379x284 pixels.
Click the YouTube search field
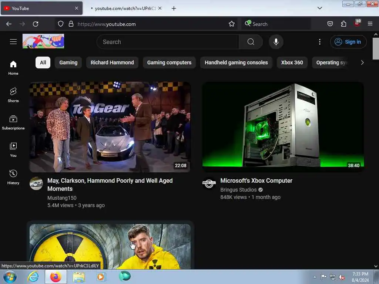click(x=168, y=42)
